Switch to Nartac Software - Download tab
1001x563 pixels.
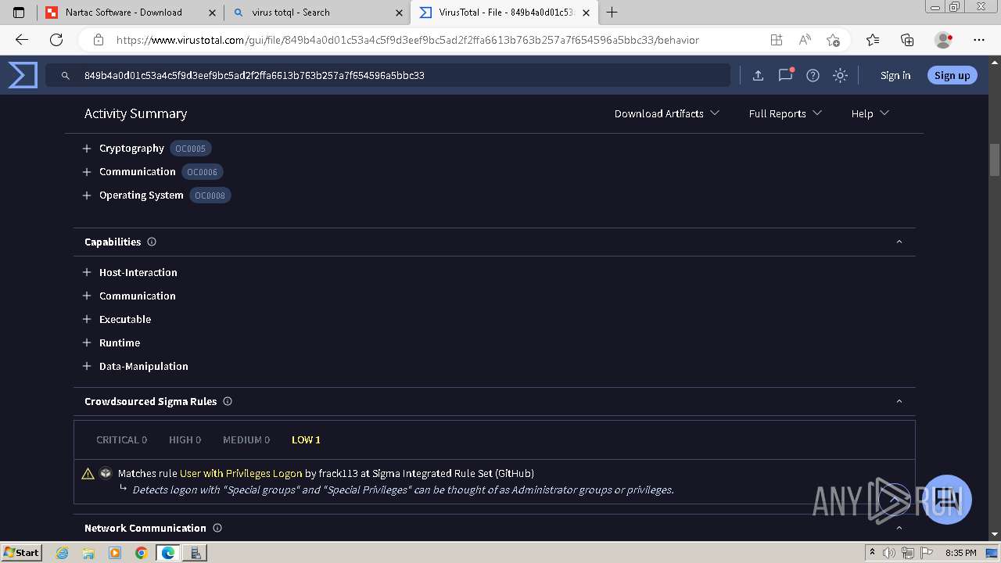130,13
